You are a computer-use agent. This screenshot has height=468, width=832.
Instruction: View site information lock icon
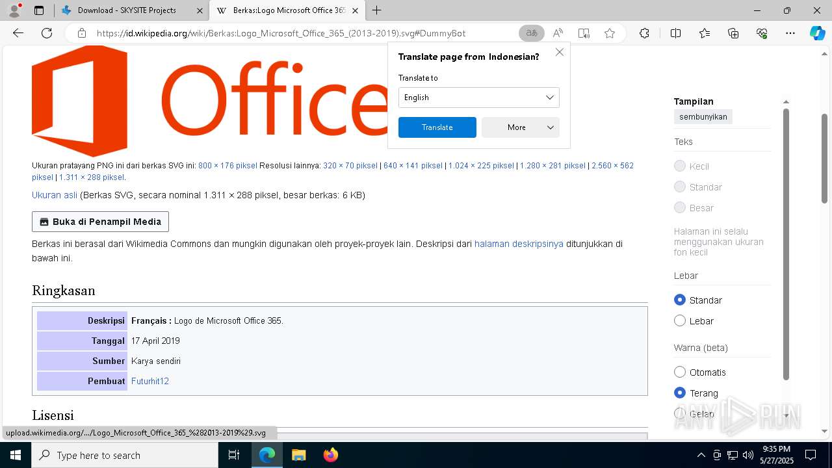click(82, 33)
